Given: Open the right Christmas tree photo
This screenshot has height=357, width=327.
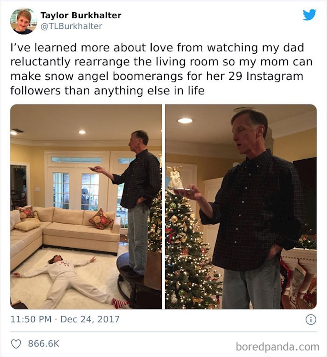Looking at the screenshot, I should coord(241,206).
